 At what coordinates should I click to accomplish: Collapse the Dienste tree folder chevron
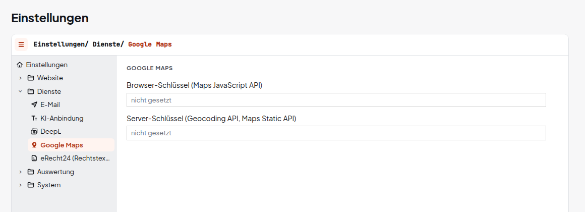point(21,92)
